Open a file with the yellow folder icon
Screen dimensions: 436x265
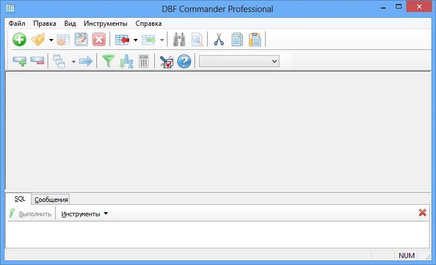(38, 40)
